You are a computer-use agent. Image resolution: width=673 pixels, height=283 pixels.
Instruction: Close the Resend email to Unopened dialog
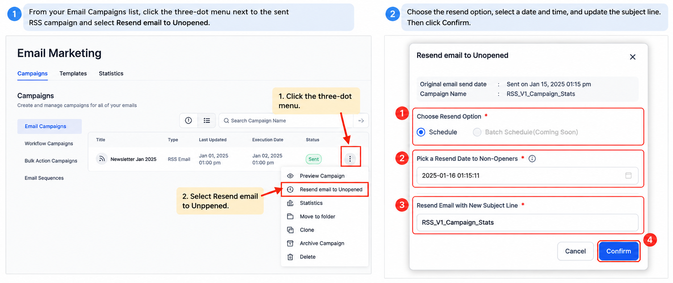point(633,57)
